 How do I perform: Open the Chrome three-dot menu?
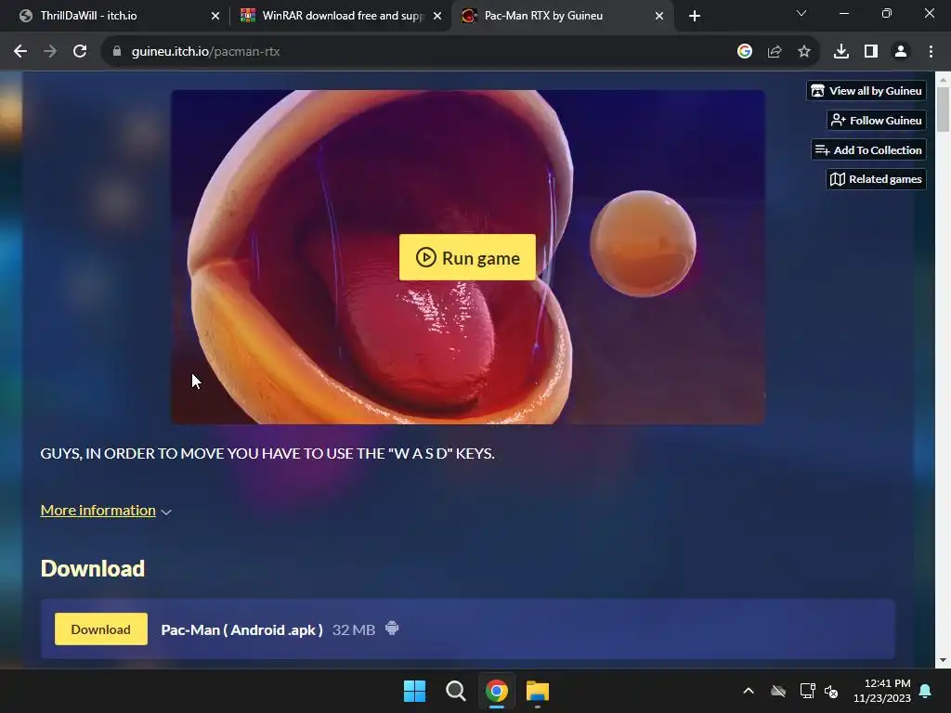(x=931, y=52)
